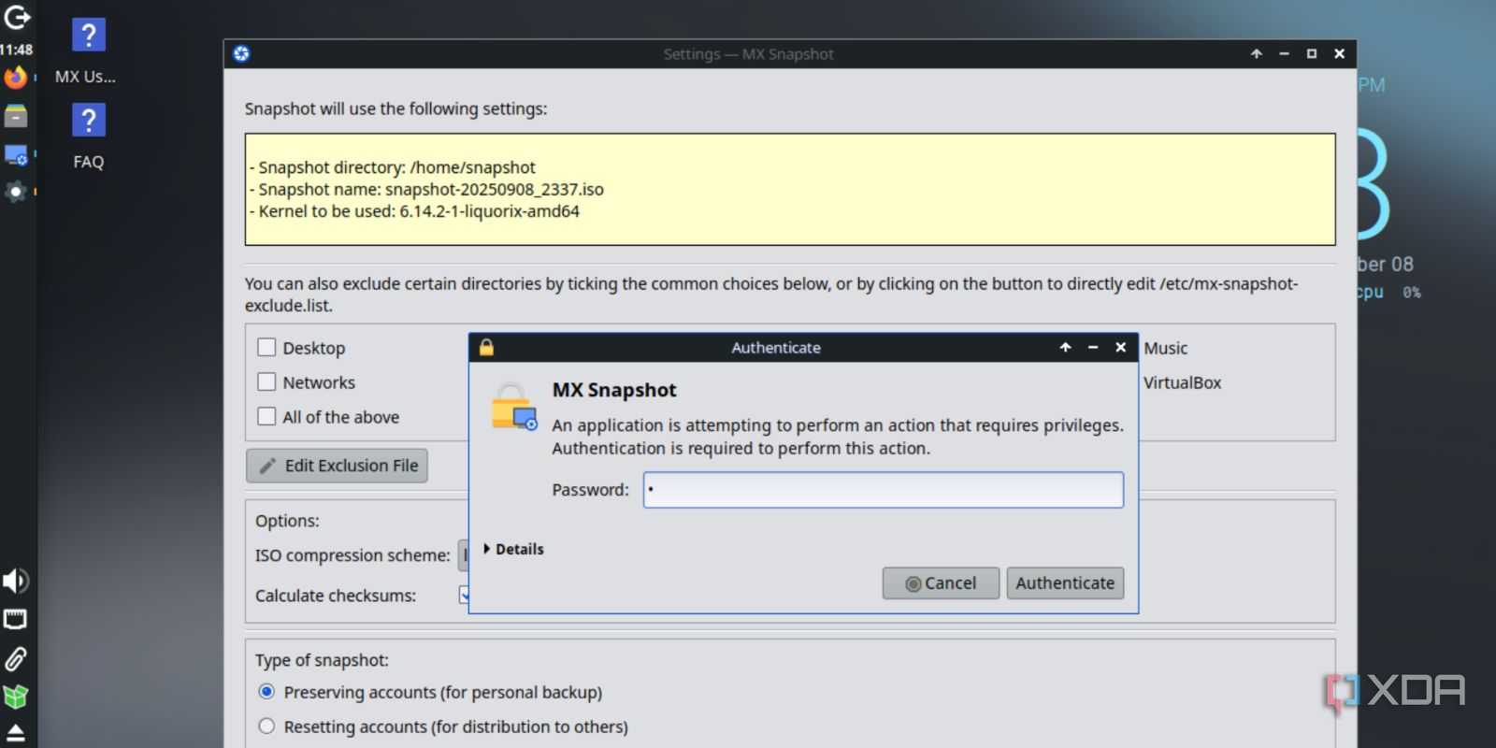Click the monitor settings icon in the panel

coord(16,154)
